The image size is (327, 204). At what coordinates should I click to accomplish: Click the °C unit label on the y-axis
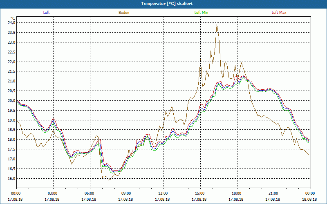(x=13, y=18)
